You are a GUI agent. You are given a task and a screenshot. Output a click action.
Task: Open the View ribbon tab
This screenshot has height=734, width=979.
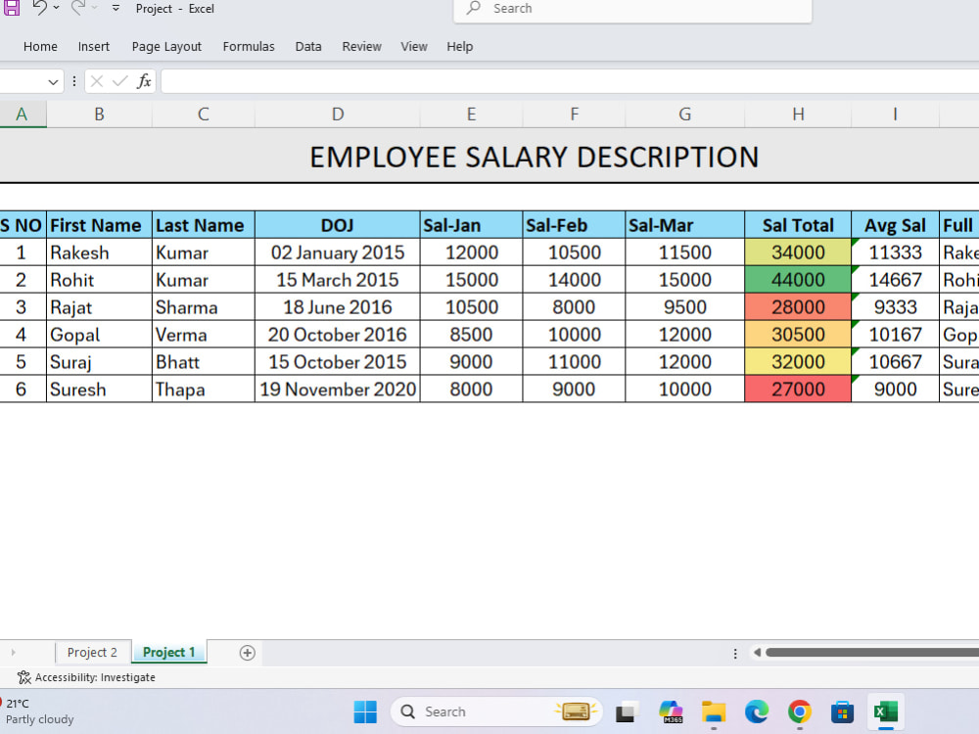(x=414, y=46)
